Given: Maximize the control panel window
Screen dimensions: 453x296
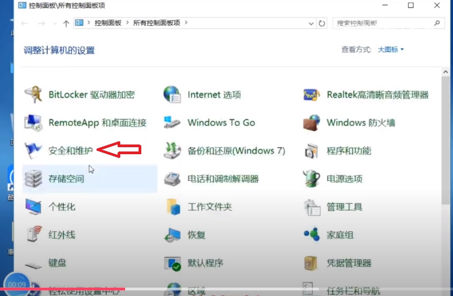Looking at the screenshot, I should click(410, 5).
